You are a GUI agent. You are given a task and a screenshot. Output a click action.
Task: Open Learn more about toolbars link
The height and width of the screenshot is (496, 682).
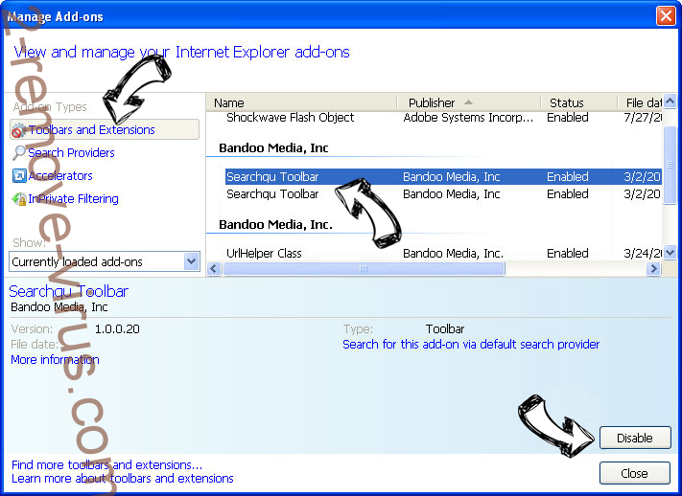click(x=122, y=478)
